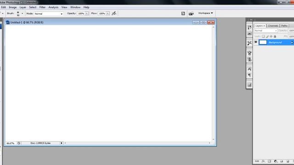Open the Select menu

coord(33,7)
